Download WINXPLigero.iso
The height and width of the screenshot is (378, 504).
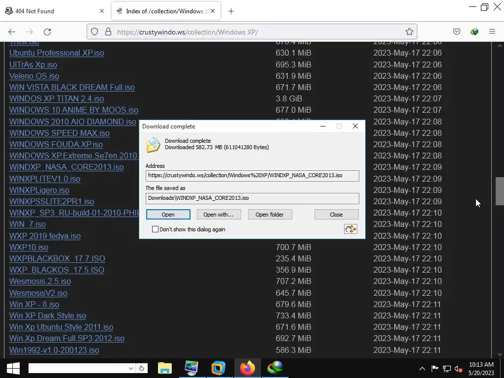[x=39, y=190]
